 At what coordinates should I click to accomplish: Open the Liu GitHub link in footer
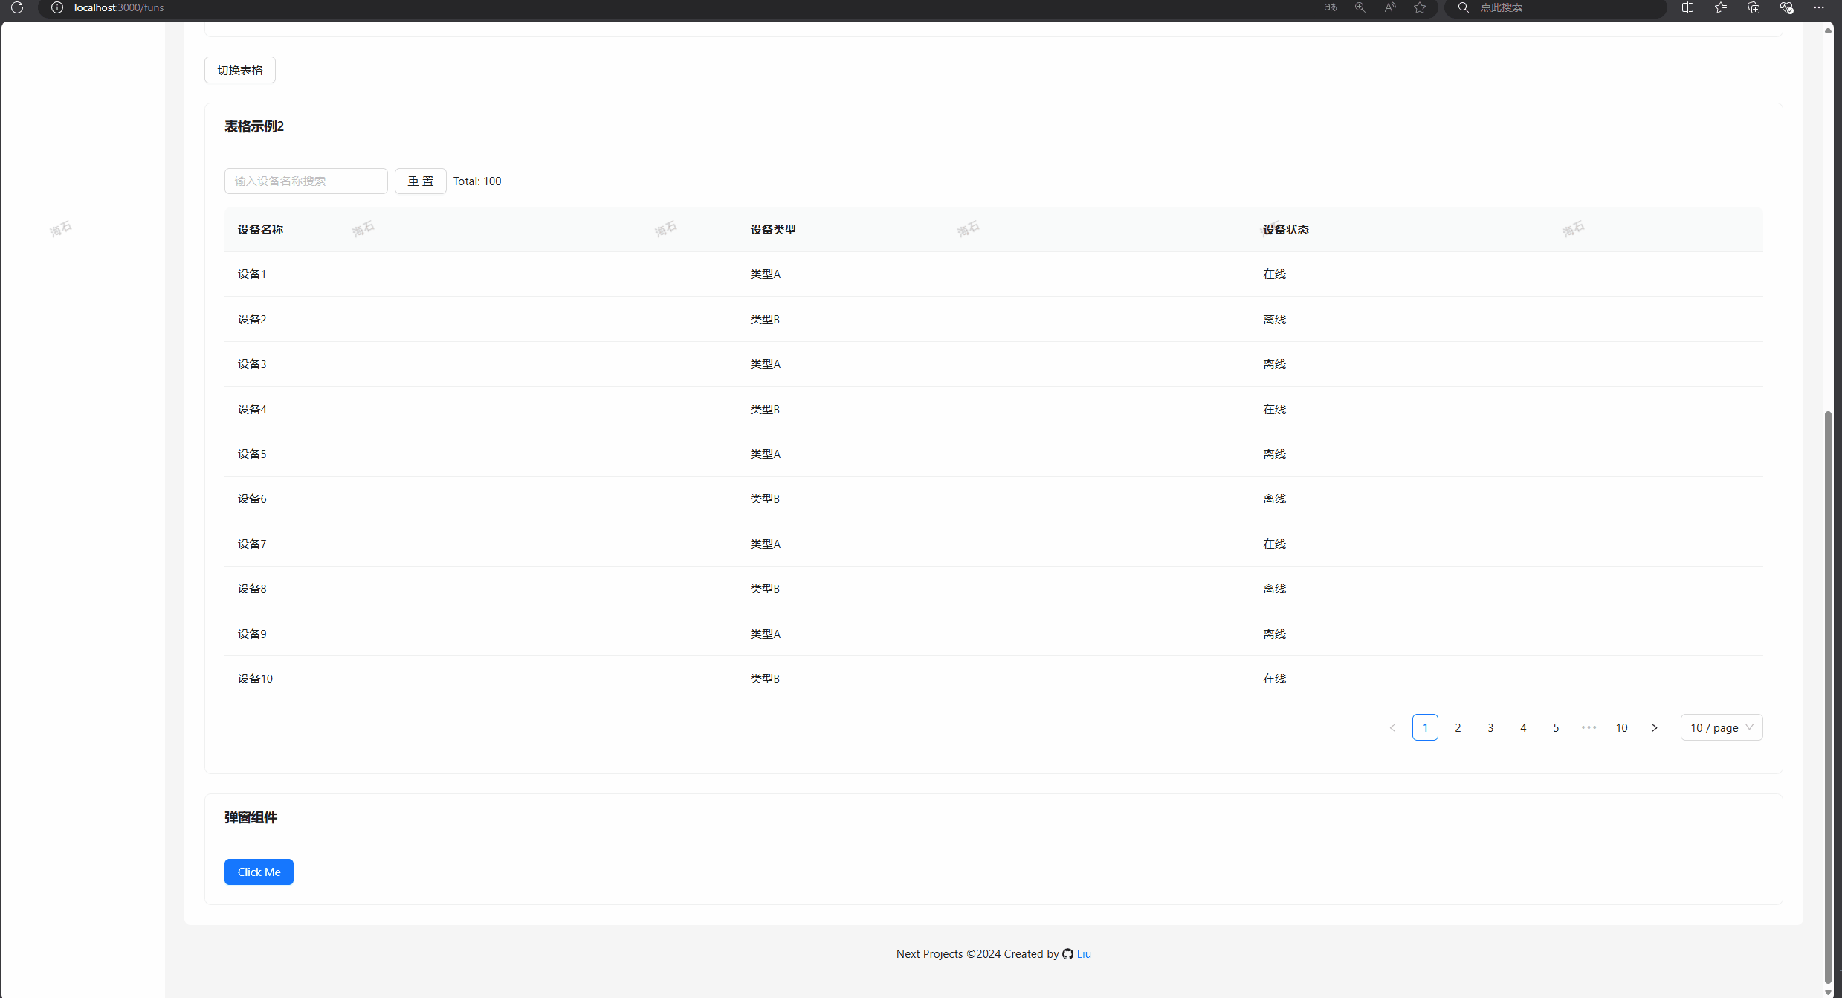coord(1083,953)
